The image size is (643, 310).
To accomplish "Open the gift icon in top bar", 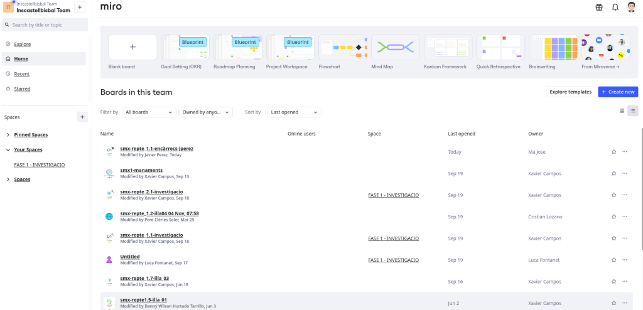I will [x=598, y=7].
